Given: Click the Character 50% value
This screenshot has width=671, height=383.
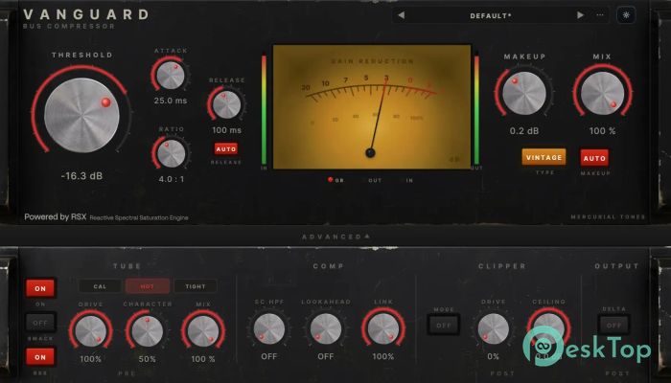Looking at the screenshot, I should (148, 359).
